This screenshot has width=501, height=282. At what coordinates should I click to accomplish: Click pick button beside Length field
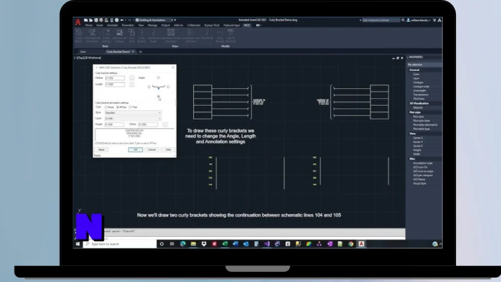pos(132,84)
